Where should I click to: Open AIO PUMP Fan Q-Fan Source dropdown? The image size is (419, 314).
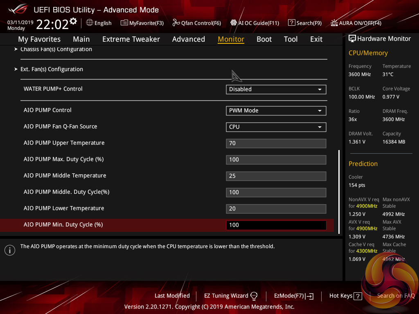click(276, 127)
